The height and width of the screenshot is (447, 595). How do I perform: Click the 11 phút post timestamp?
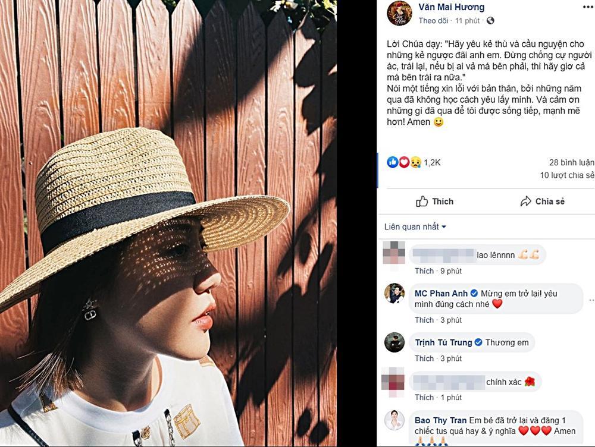click(x=467, y=21)
